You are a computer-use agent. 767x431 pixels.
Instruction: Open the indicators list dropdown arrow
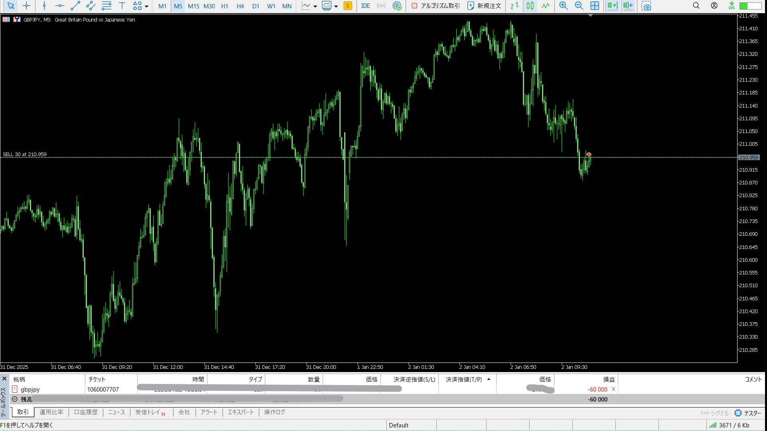click(x=315, y=6)
